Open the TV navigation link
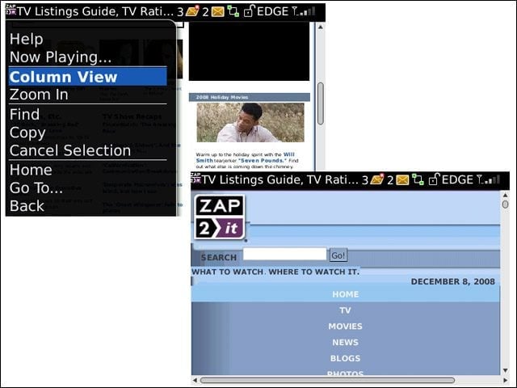This screenshot has height=388, width=517. pyautogui.click(x=345, y=310)
